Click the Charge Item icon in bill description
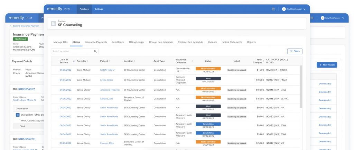Image resolution: width=354 pixels, height=150 pixels. (18, 114)
